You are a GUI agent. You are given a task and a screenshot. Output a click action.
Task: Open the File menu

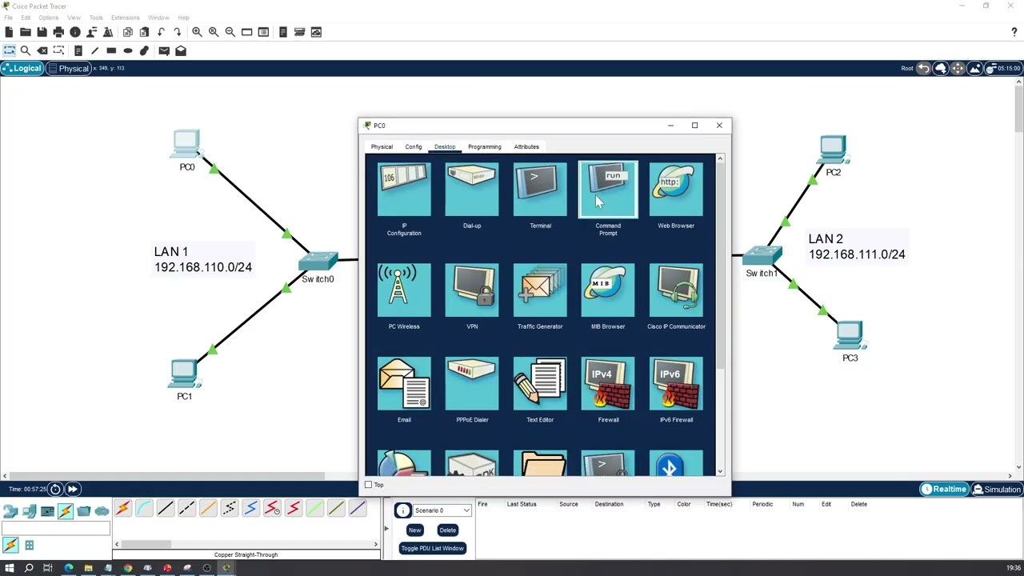pos(8,18)
